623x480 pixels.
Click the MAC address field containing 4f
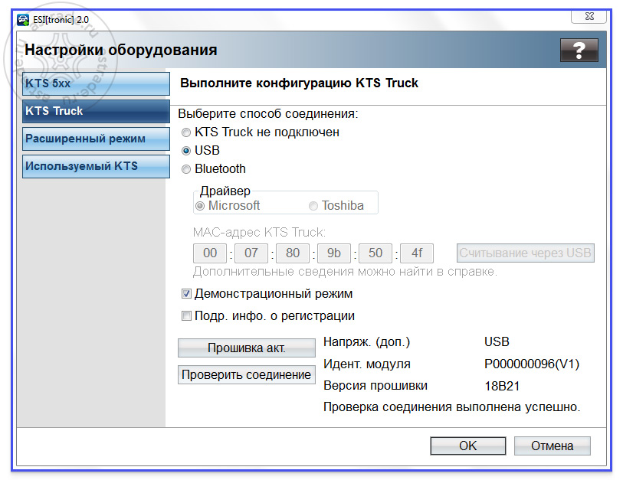pyautogui.click(x=416, y=253)
